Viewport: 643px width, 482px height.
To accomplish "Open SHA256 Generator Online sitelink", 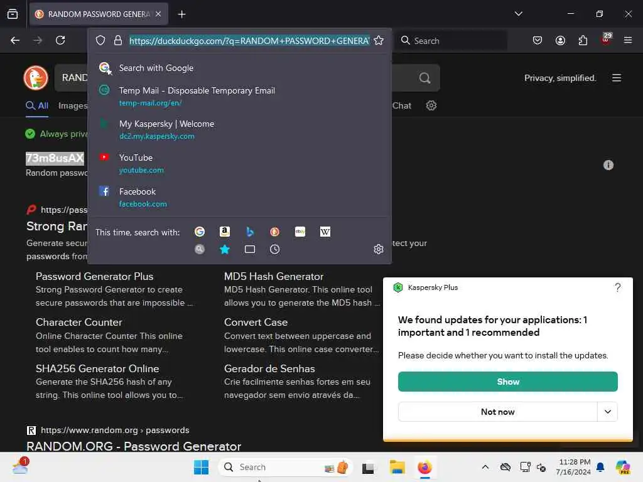I will click(97, 369).
